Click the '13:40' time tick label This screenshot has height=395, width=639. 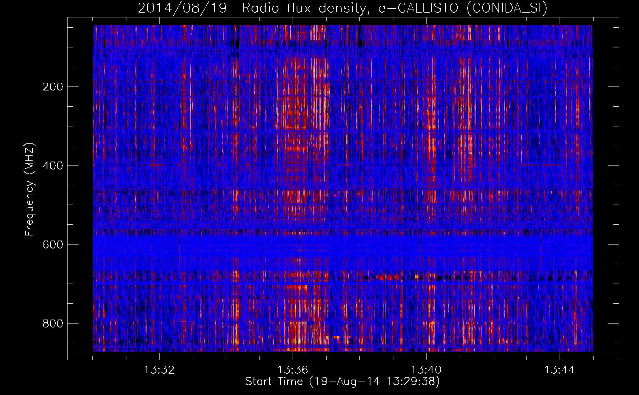pos(426,370)
